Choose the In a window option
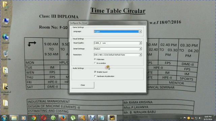 pos(95,63)
